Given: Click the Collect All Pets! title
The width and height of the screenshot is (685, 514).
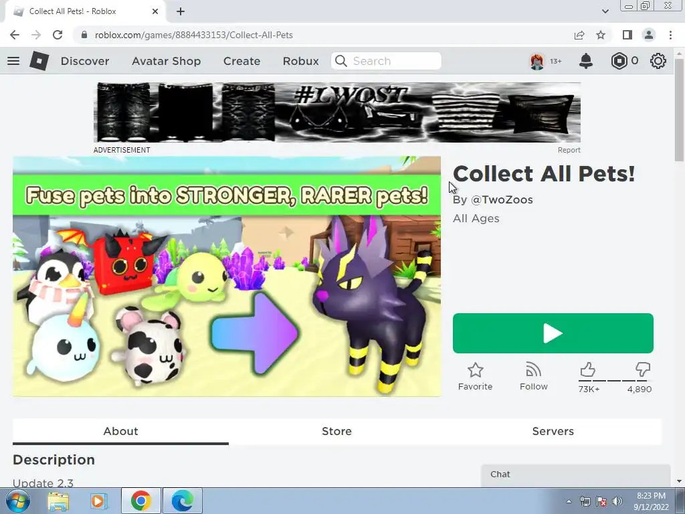Looking at the screenshot, I should 543,173.
